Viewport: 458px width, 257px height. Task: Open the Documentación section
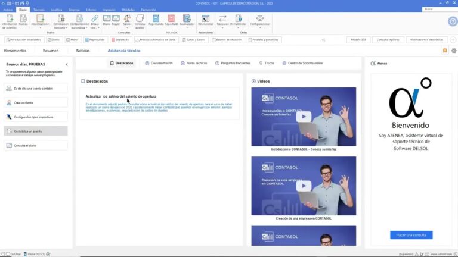[x=159, y=63]
